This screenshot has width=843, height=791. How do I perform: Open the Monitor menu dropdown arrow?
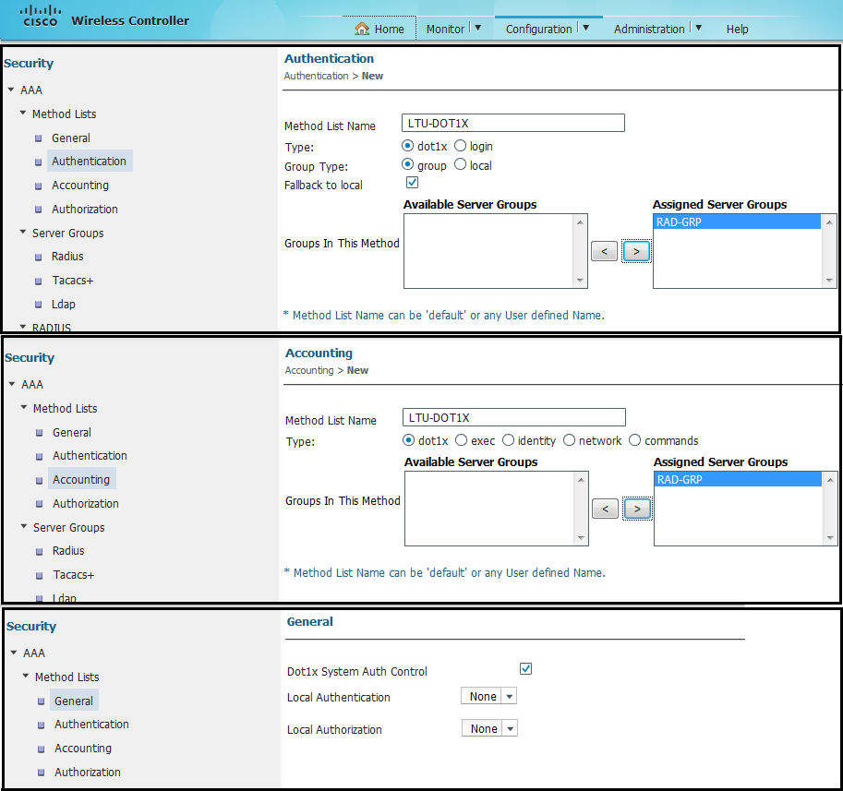477,28
